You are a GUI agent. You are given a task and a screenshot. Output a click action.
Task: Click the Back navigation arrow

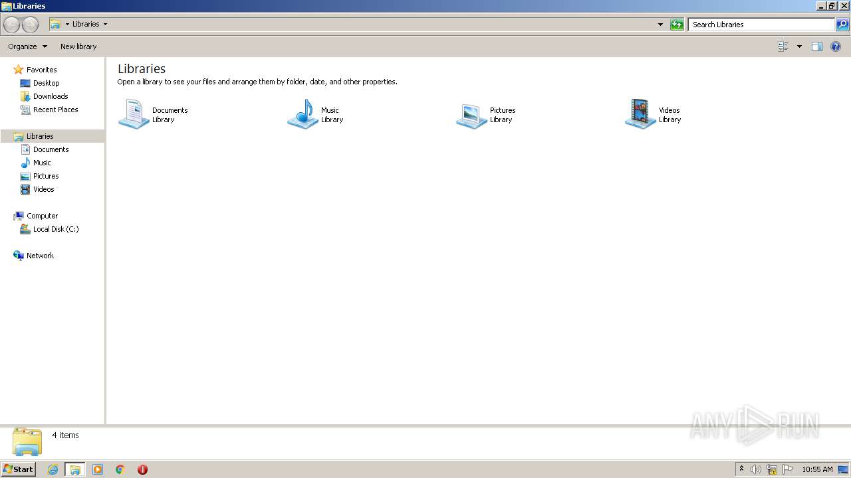[x=12, y=25]
